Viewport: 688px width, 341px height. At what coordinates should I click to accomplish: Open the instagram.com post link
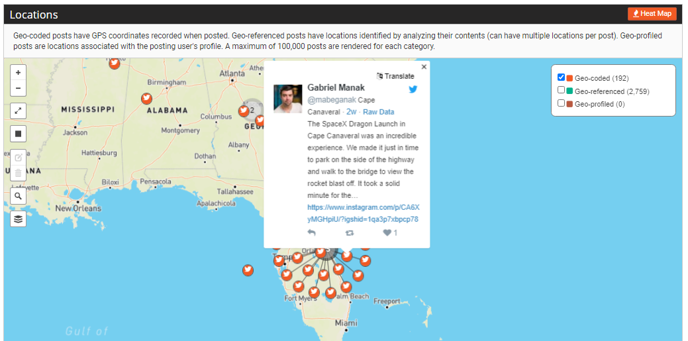tap(364, 213)
